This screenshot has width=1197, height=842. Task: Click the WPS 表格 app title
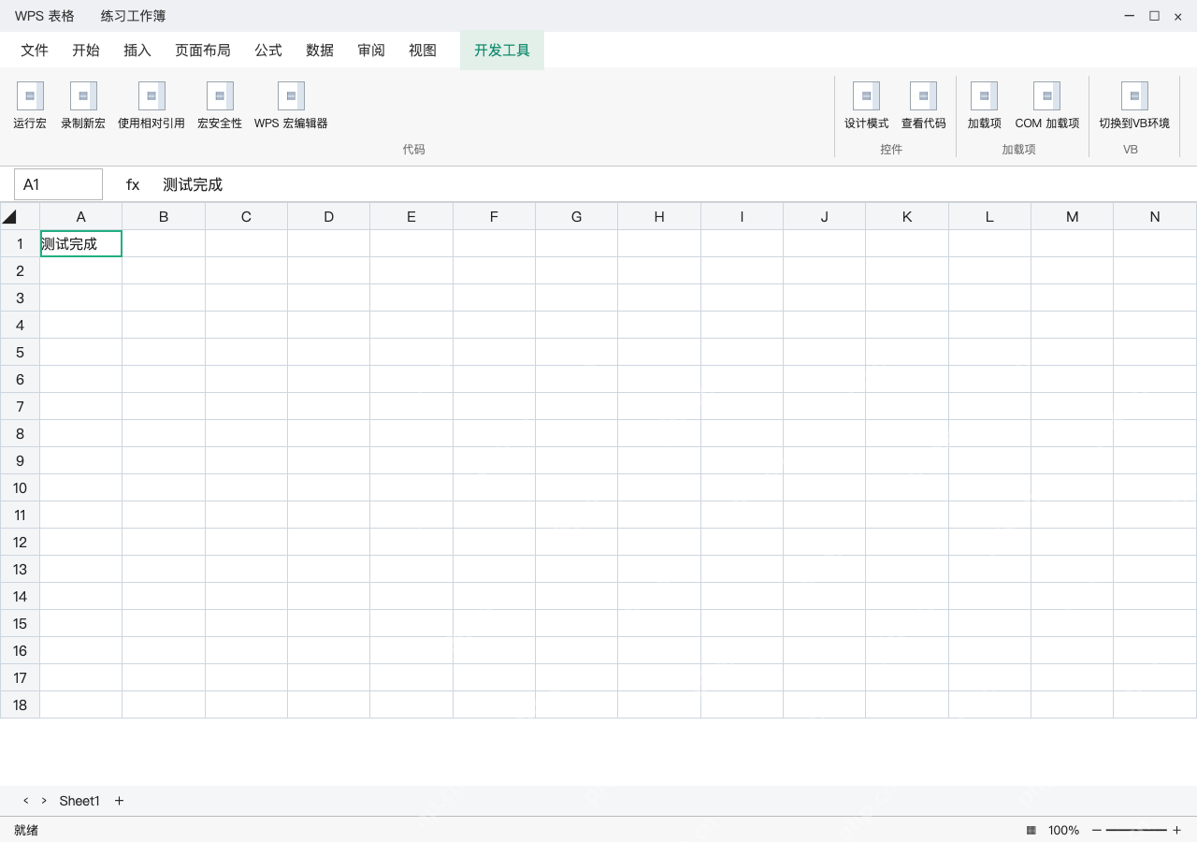pyautogui.click(x=44, y=16)
